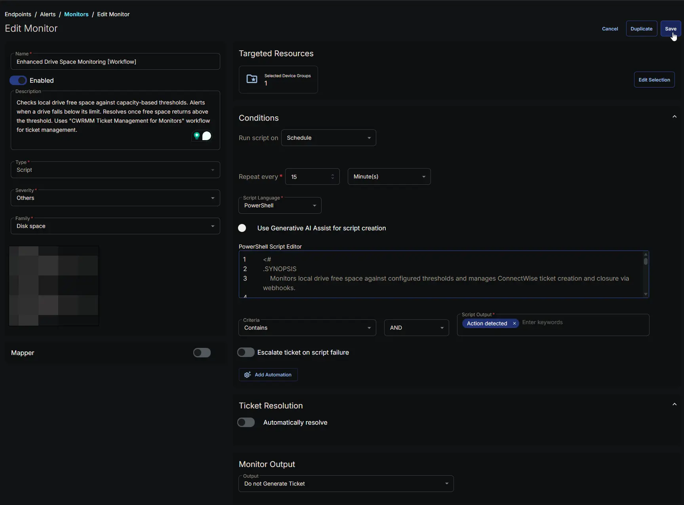This screenshot has height=505, width=684.
Task: Open Criteria dropdown showing Contains
Action: coord(307,328)
